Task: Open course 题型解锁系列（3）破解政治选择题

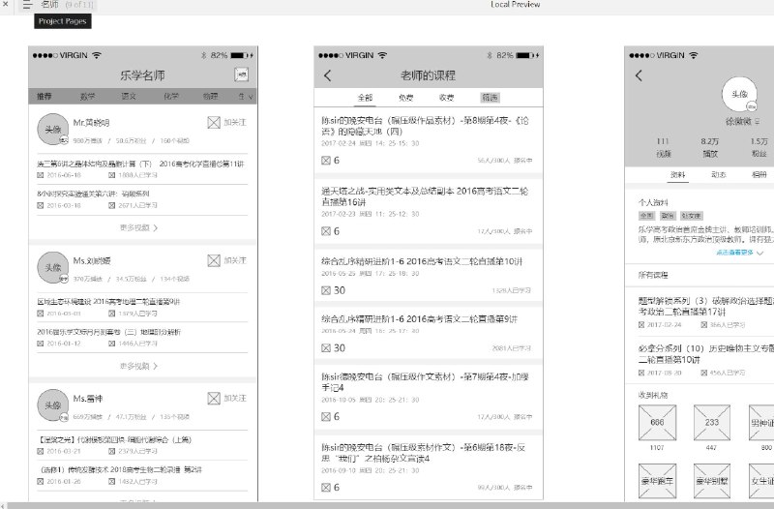Action: click(x=706, y=306)
